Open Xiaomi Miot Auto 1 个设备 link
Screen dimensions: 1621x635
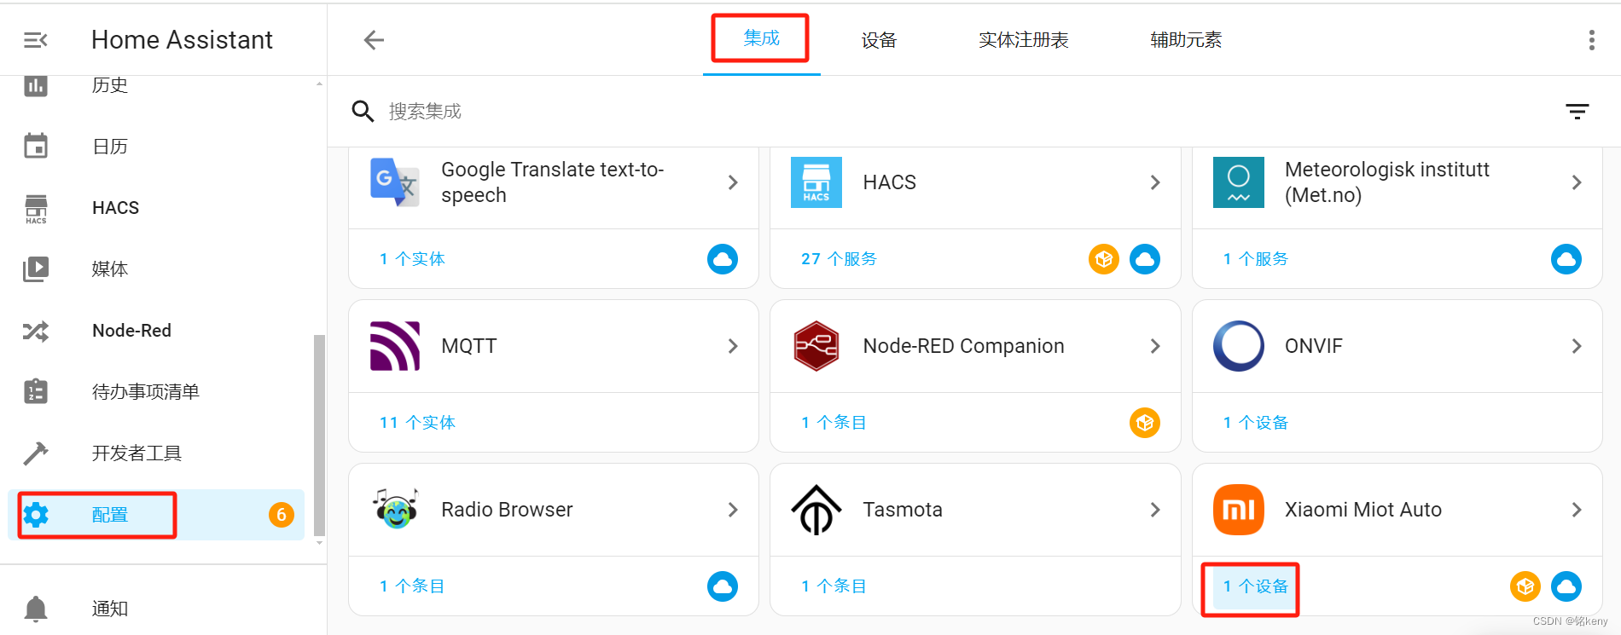click(x=1256, y=586)
